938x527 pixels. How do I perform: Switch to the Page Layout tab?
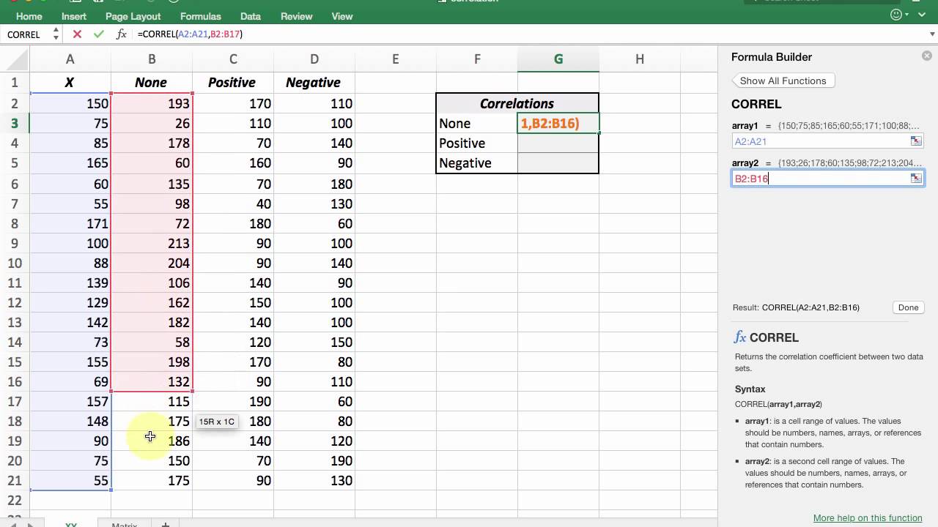tap(133, 16)
